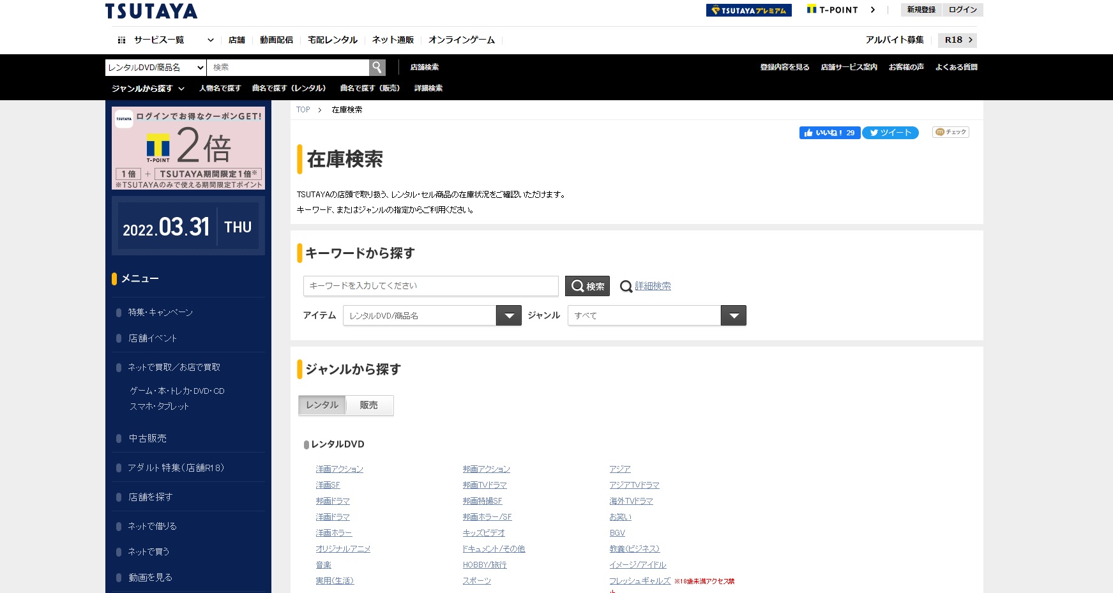The height and width of the screenshot is (593, 1113).
Task: Click お客様の声 link
Action: [906, 67]
